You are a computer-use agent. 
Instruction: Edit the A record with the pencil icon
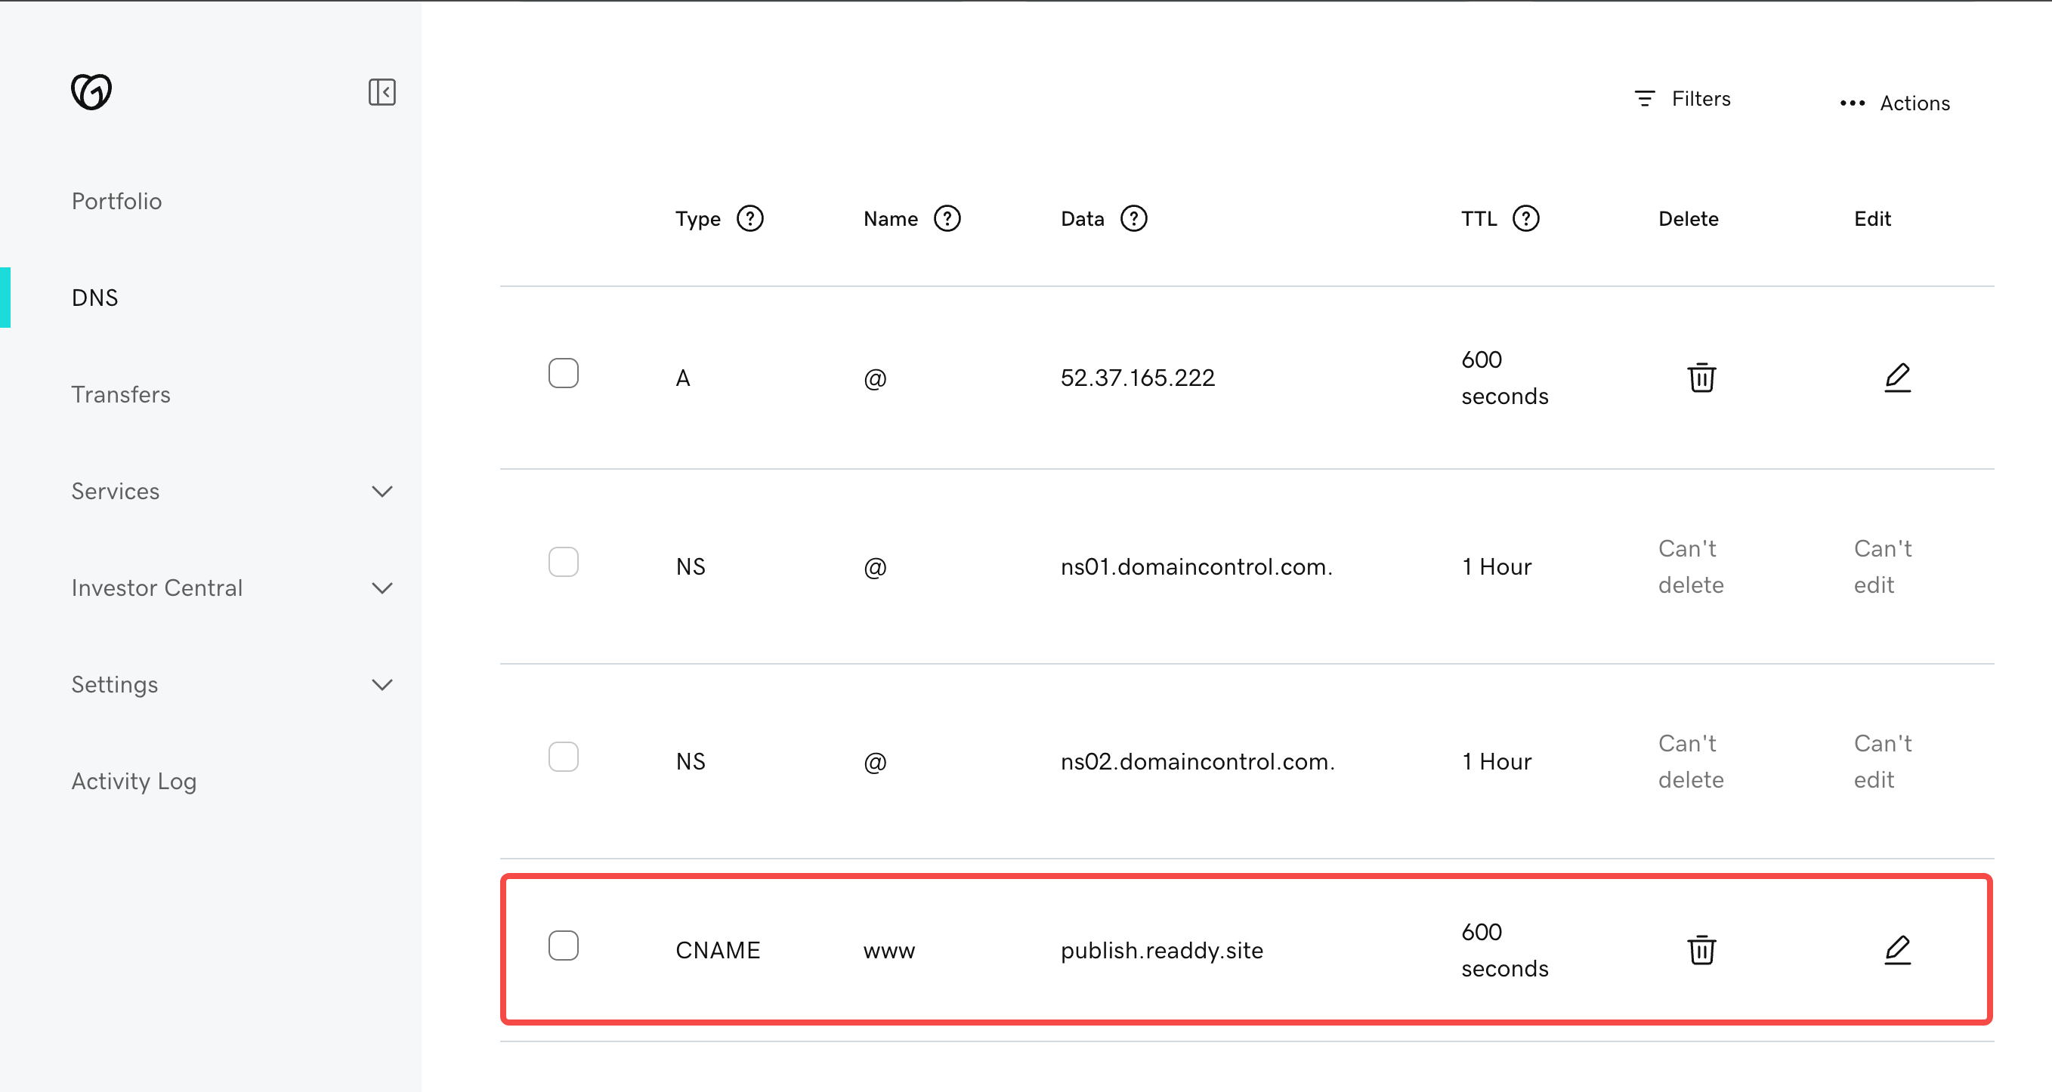pos(1896,378)
